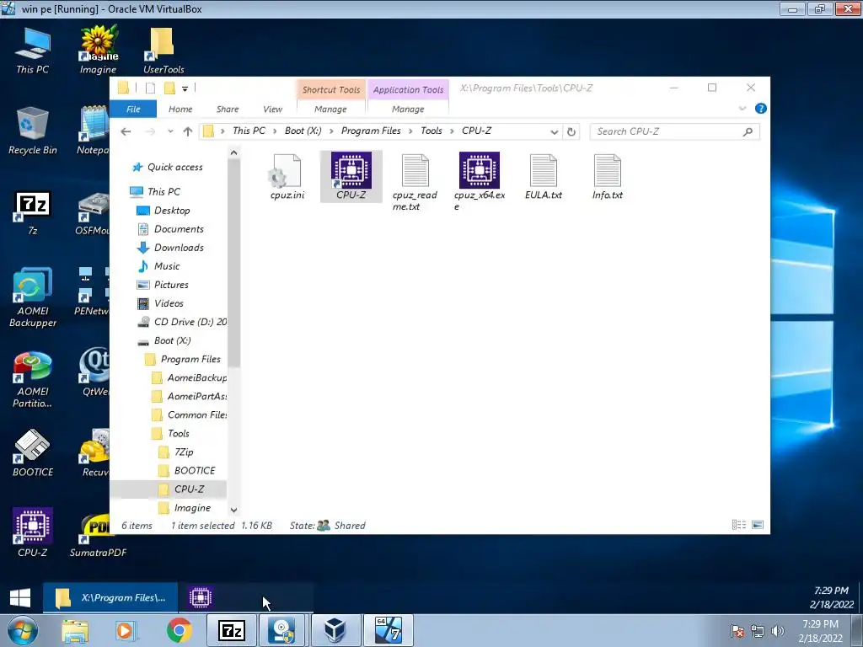Open the Explorer help question-mark icon
This screenshot has height=647, width=863.
[x=761, y=109]
